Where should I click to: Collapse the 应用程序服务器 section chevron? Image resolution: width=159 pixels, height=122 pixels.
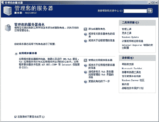click(16, 53)
